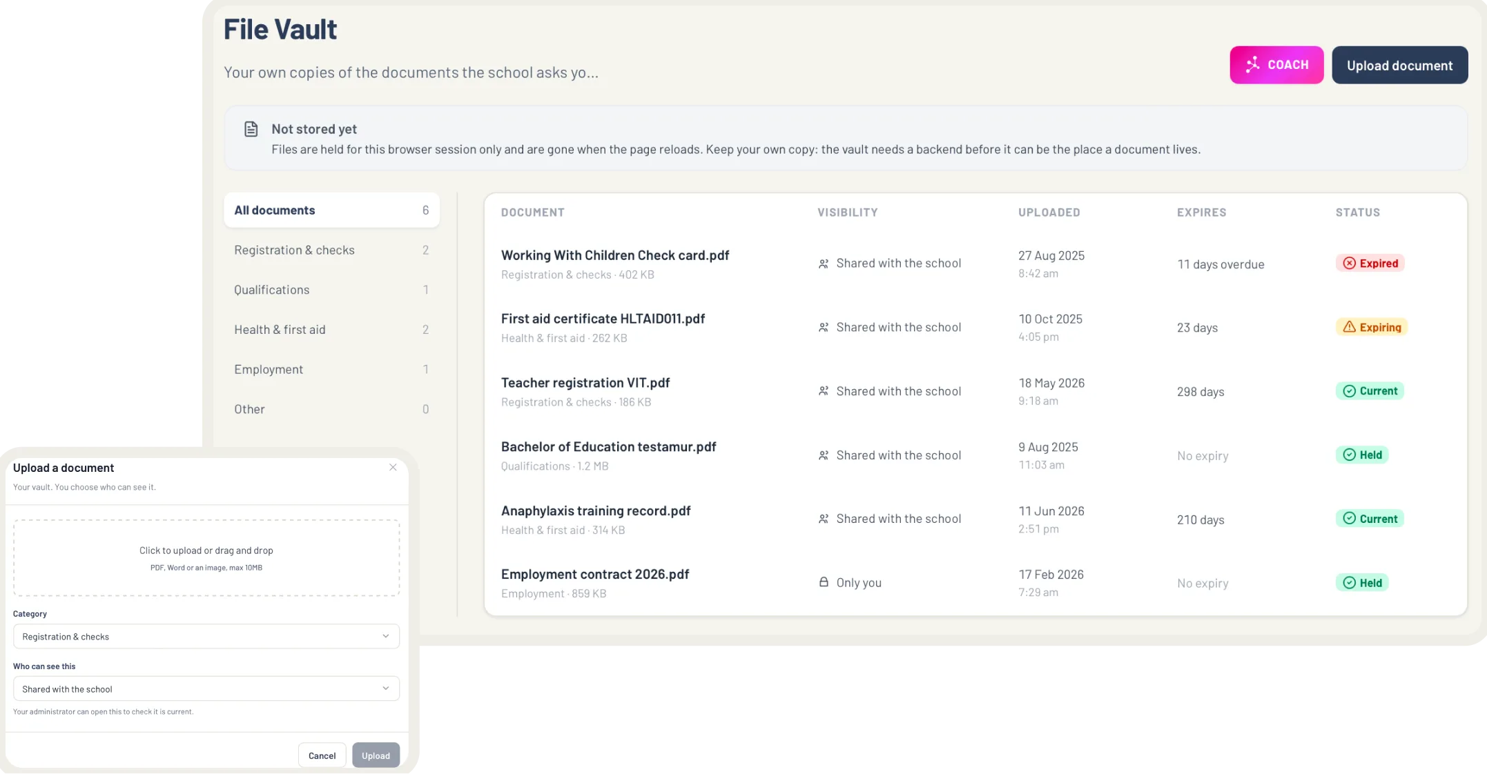Image resolution: width=1487 pixels, height=774 pixels.
Task: Open Working With Children Check card.pdf
Action: click(615, 255)
